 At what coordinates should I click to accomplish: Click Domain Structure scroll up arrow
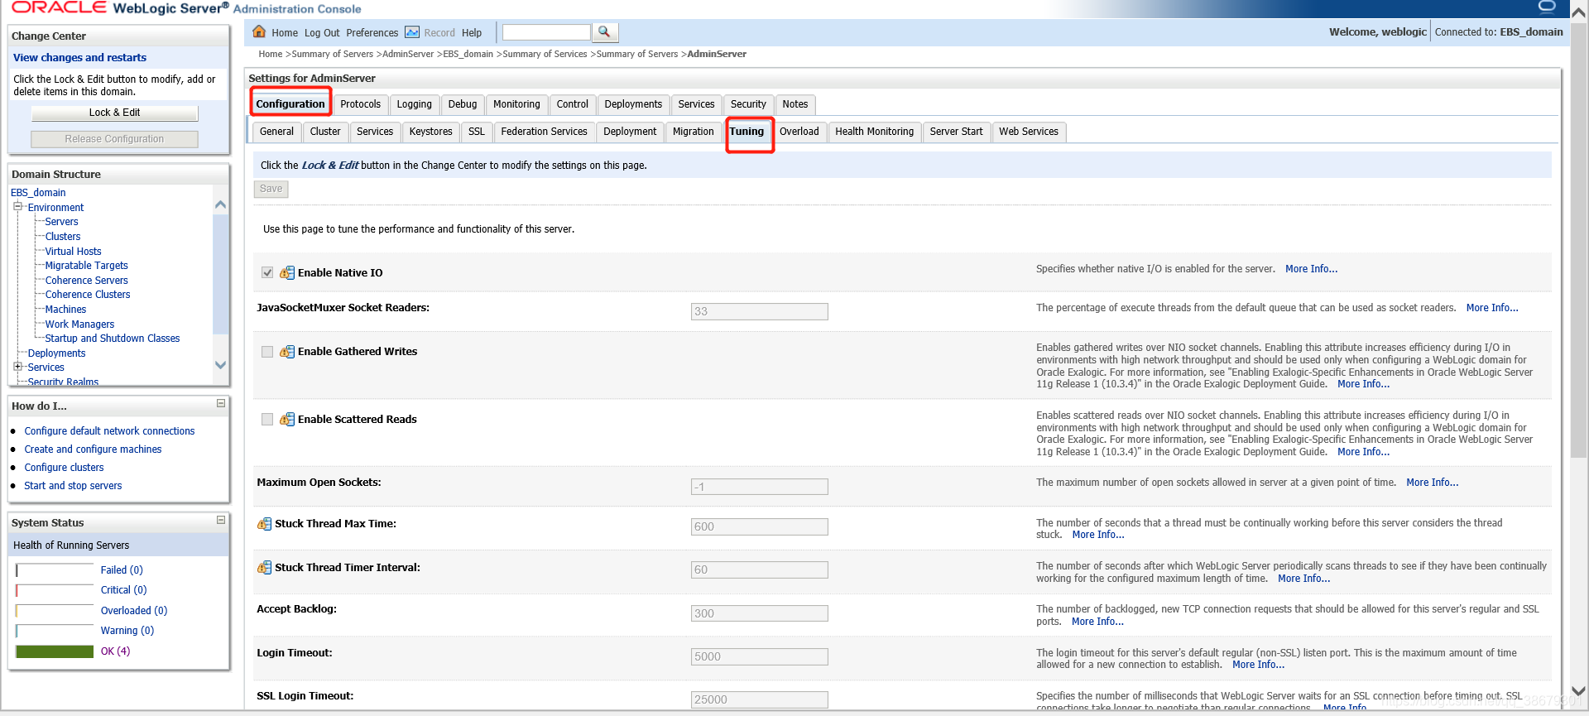220,204
